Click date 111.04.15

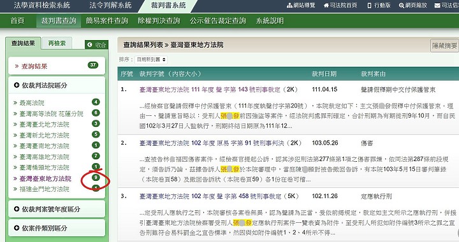point(324,89)
